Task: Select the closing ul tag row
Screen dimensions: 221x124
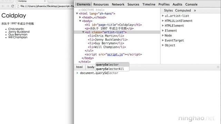Action: tap(89, 51)
